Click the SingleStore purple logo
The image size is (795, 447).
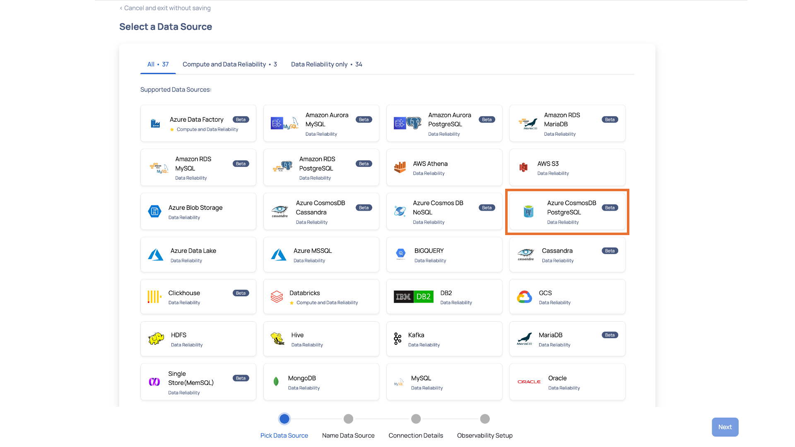[x=154, y=382]
